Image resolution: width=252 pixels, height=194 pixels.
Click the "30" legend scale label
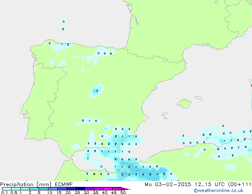click(x=86, y=192)
